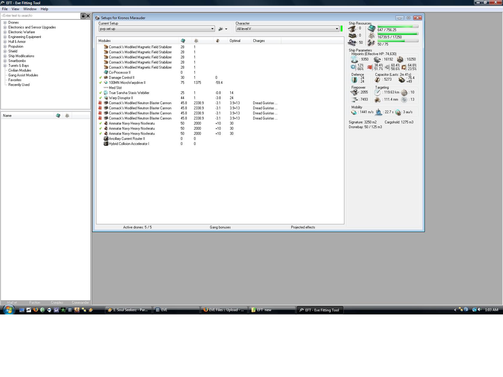503x377 pixels.
Task: Click the Gang bonuses button
Action: [x=220, y=227]
